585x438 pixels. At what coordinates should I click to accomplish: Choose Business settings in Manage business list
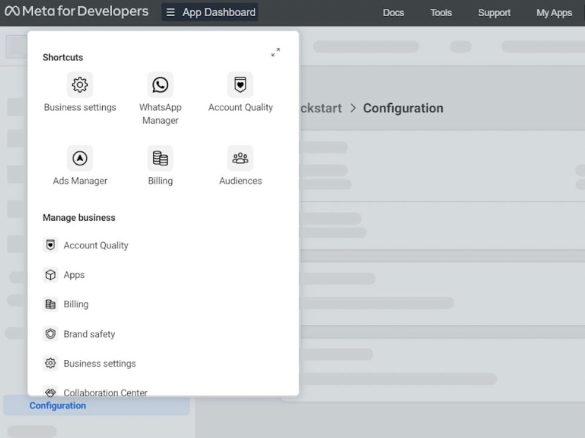pos(100,363)
